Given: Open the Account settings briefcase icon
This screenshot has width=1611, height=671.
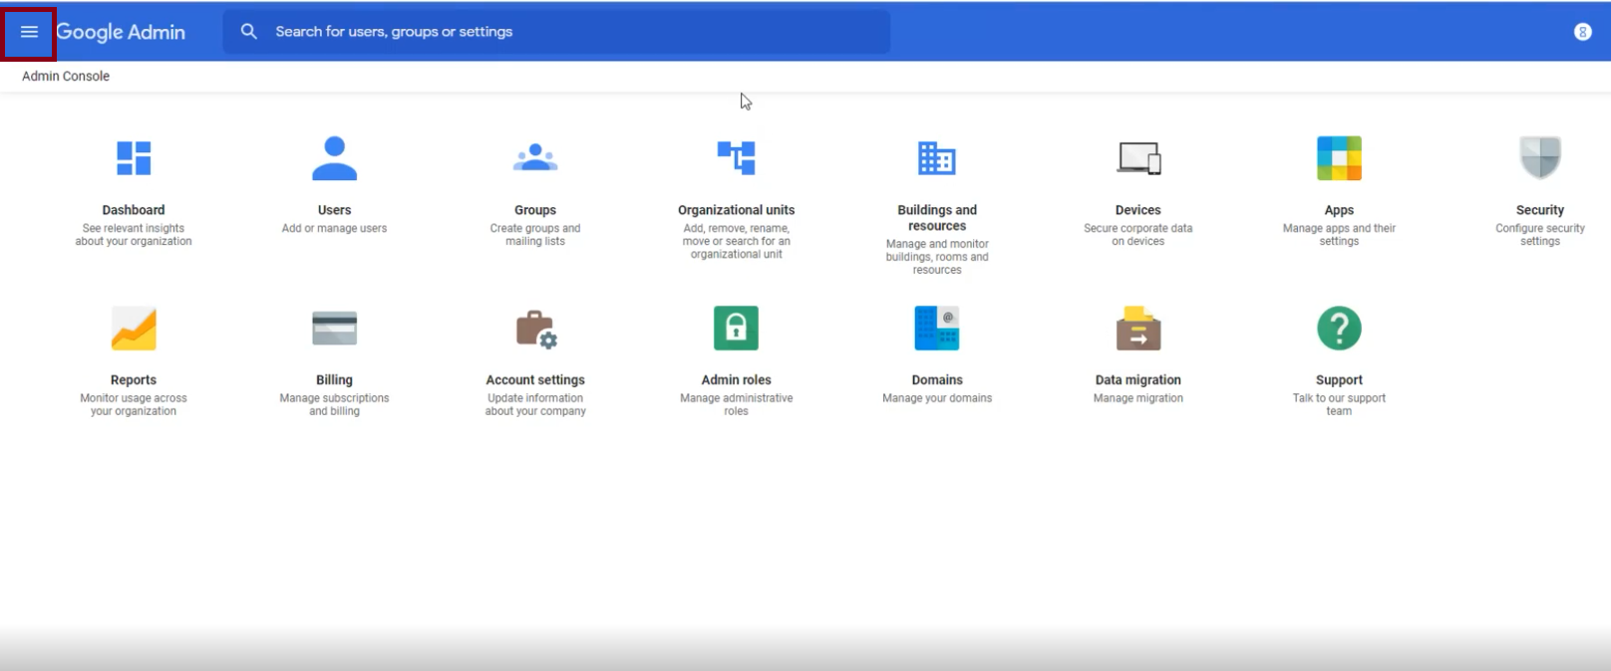Looking at the screenshot, I should [x=536, y=329].
